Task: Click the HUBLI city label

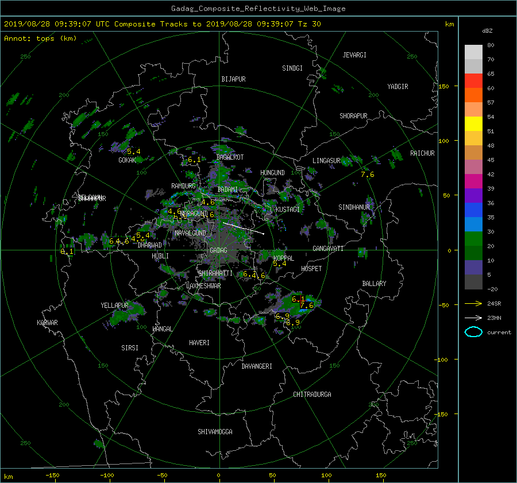Action: pos(160,256)
